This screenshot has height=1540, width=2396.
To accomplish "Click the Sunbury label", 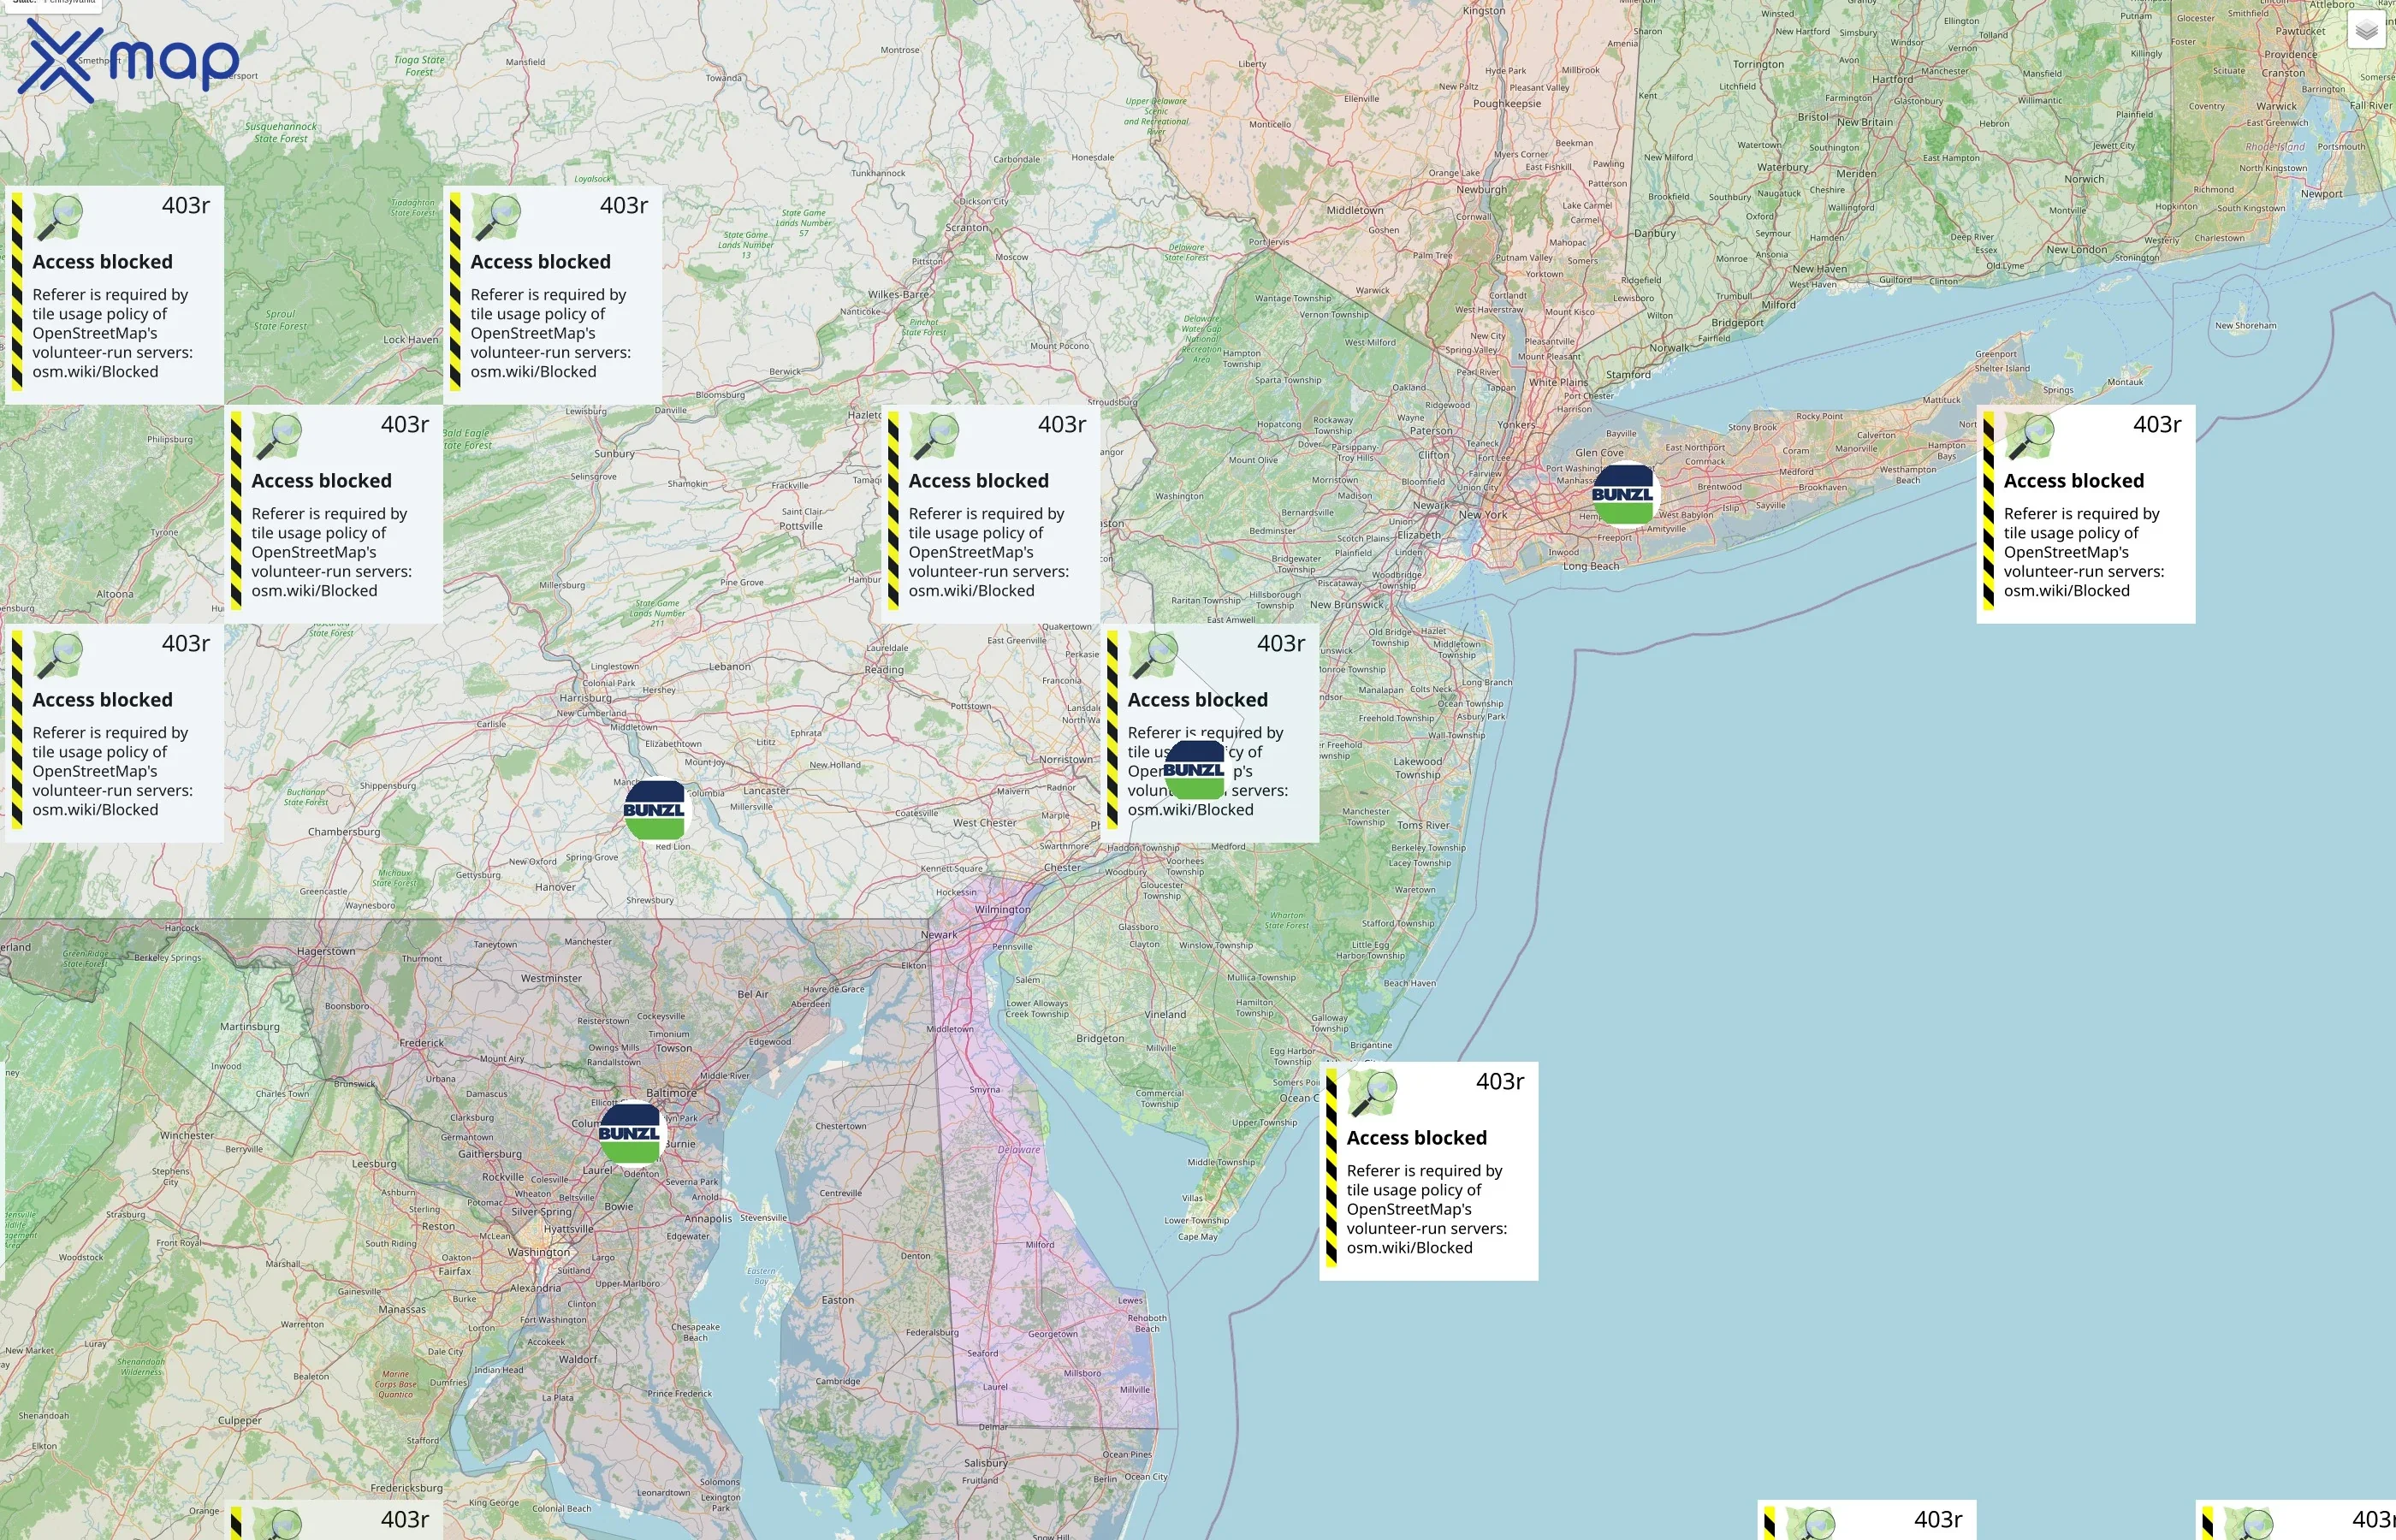I will point(614,453).
